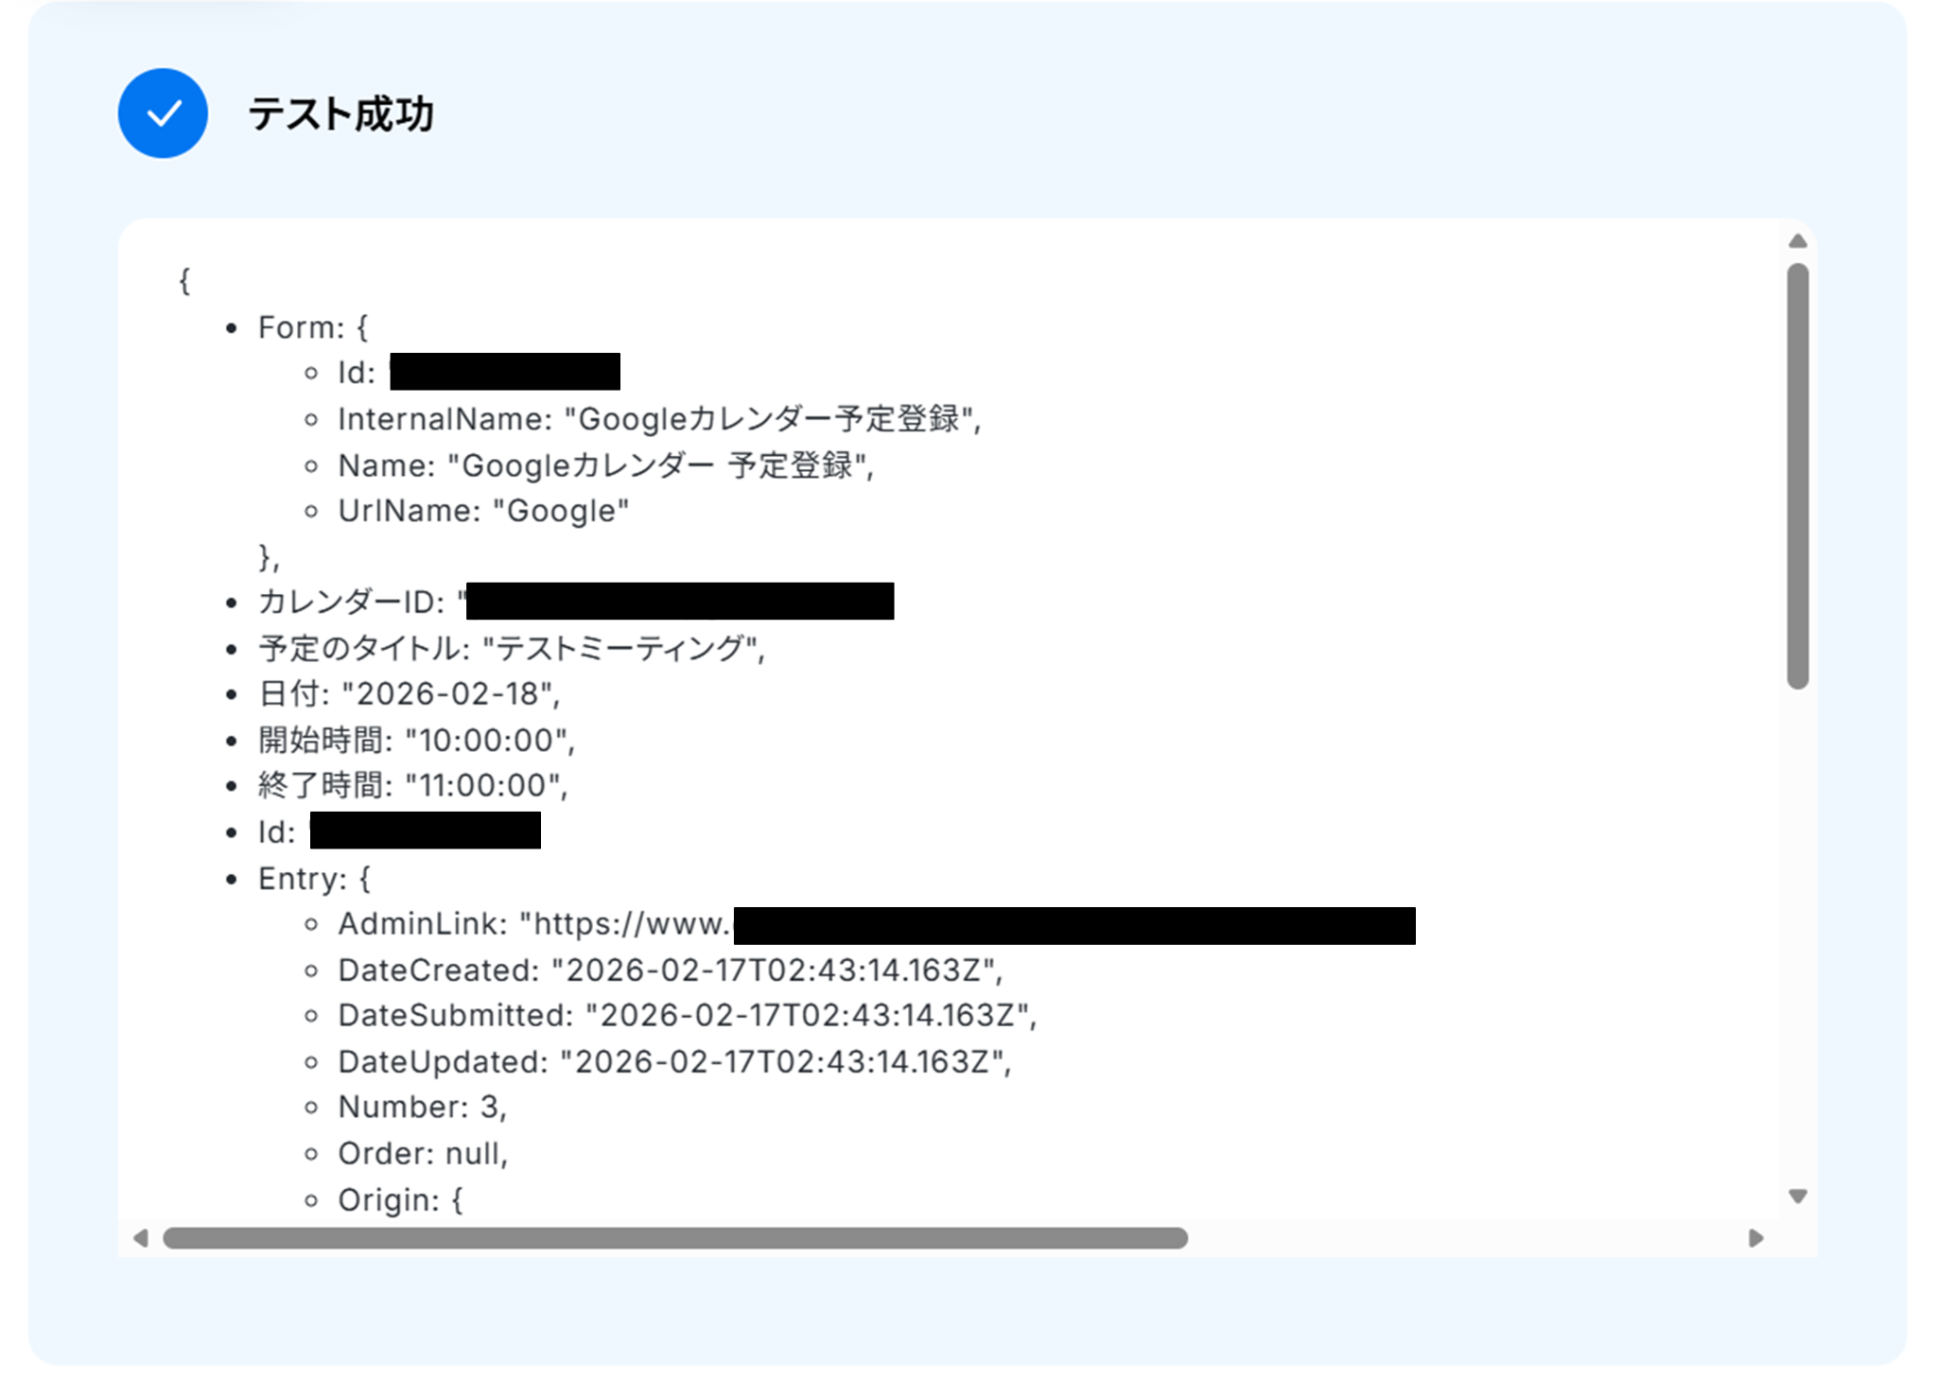Click the Origin object key
1937x1382 pixels.
(x=388, y=1200)
